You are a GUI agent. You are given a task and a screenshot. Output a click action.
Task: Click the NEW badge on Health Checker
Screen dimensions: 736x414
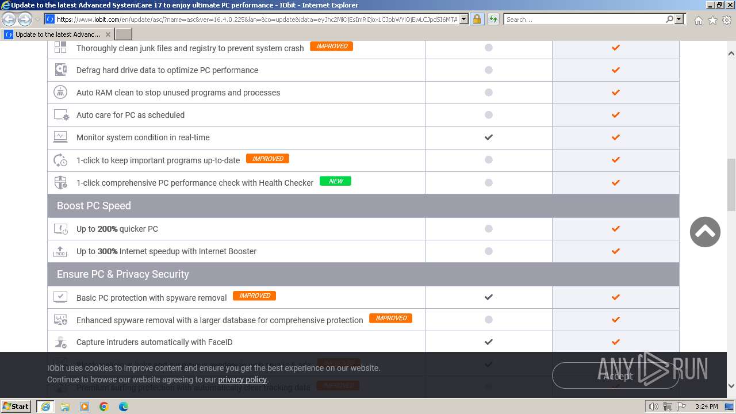335,181
